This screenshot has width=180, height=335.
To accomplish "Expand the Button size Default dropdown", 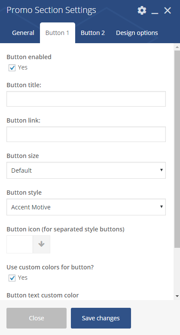I will click(x=86, y=170).
